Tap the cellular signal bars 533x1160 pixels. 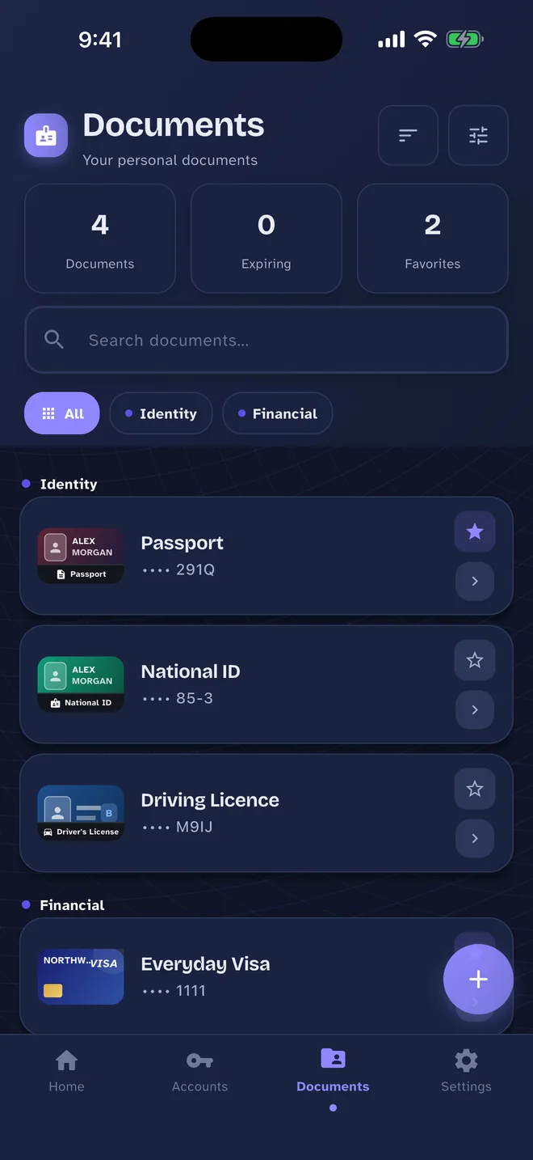point(392,39)
